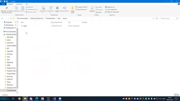Go up one folder level arrow
The height and width of the screenshot is (101, 180).
(11, 18)
